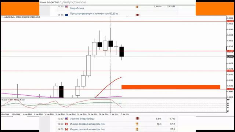The height and width of the screenshot is (132, 235).
Task: Click the 58,3 value in Ivey row
Action: point(159,124)
